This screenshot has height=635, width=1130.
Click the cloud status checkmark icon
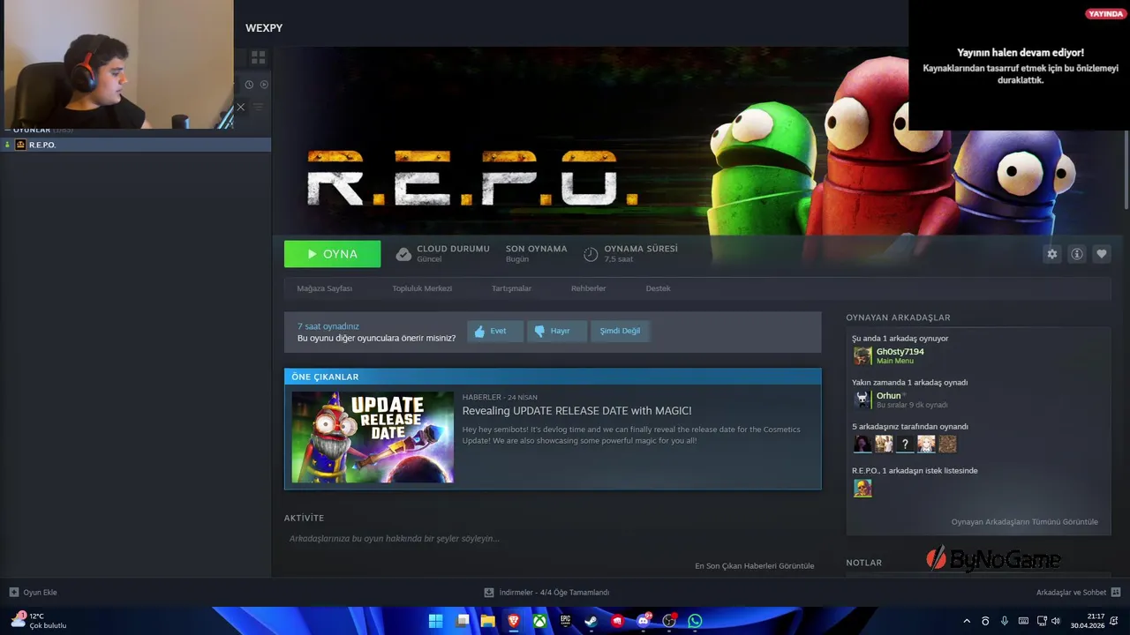coord(403,254)
